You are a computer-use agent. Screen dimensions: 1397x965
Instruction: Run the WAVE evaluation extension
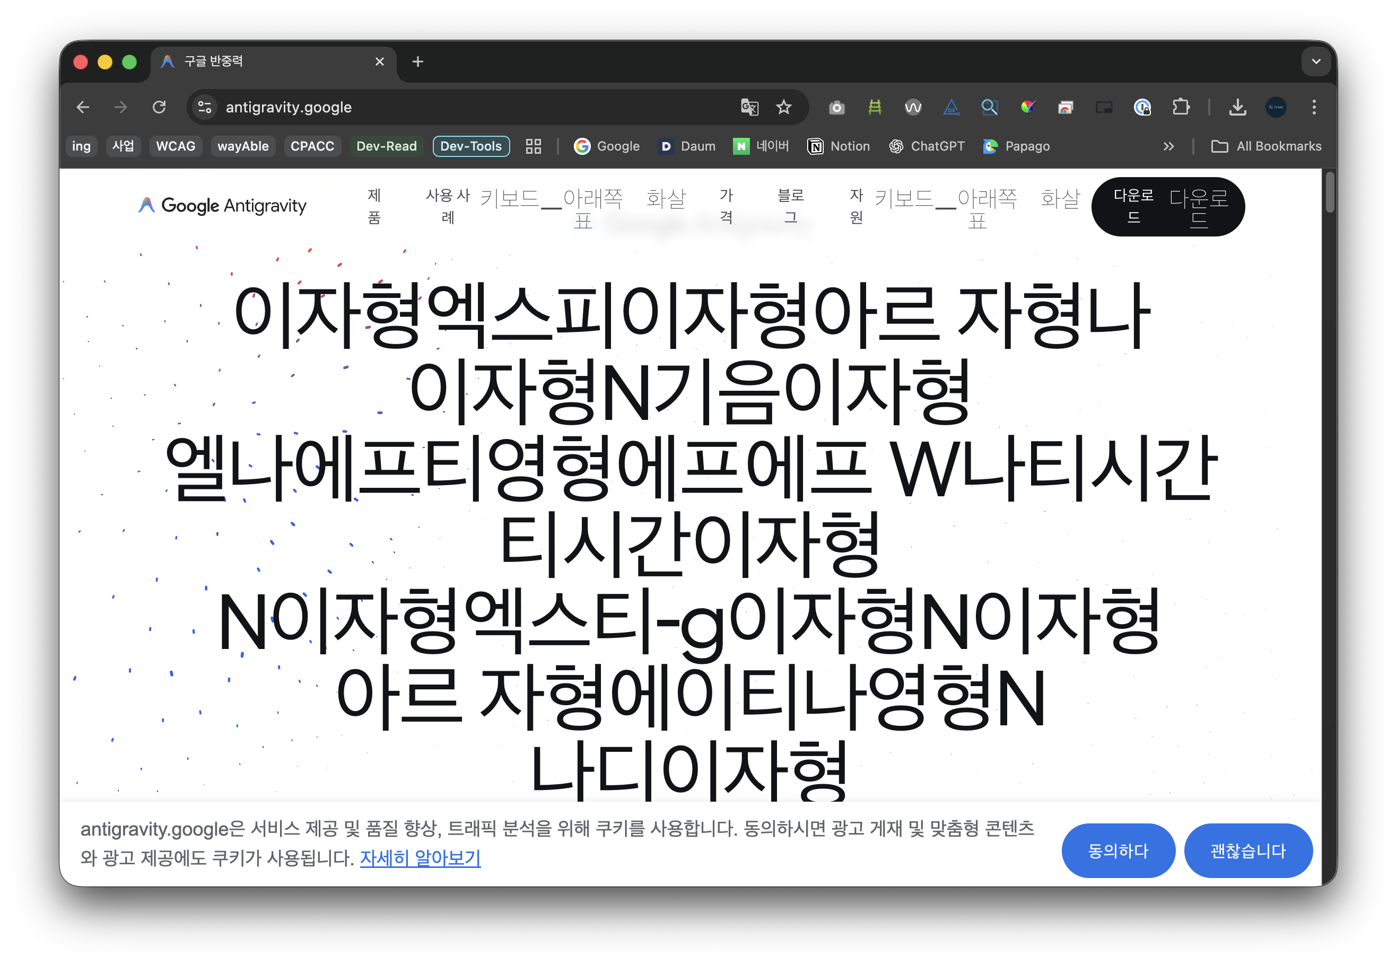click(913, 107)
